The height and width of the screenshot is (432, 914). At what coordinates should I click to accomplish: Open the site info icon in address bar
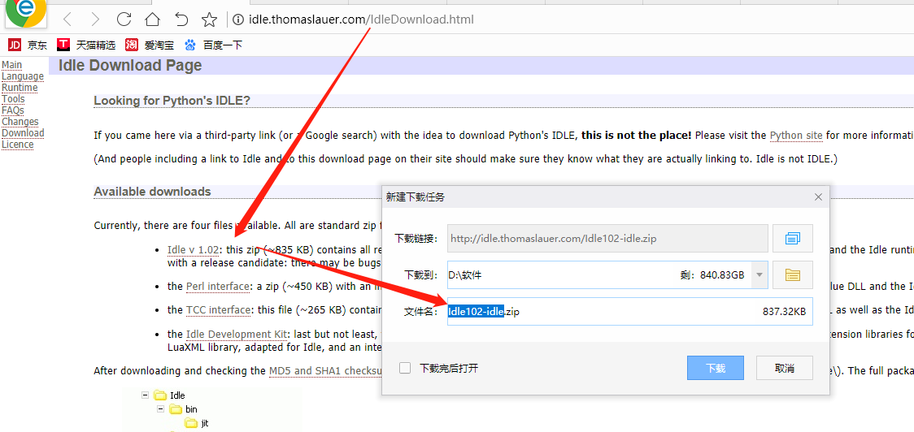click(237, 19)
